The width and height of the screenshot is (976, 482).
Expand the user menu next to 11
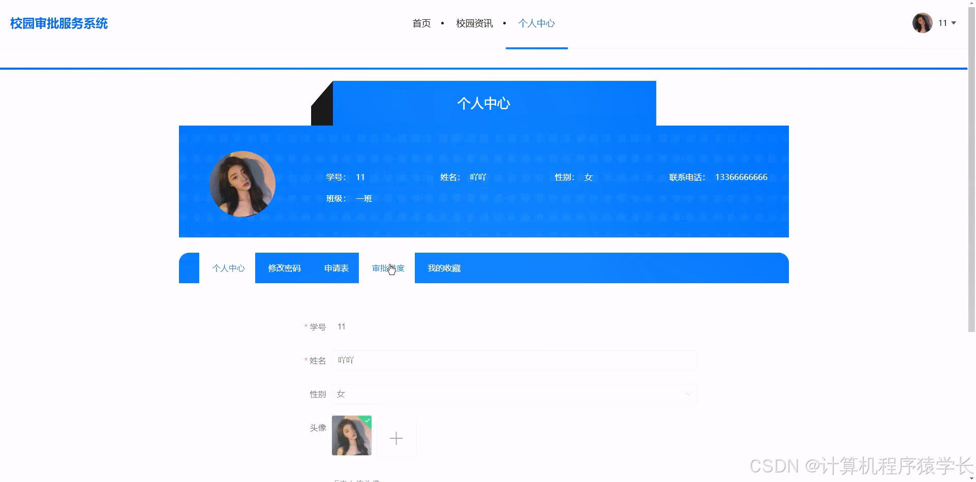(955, 23)
